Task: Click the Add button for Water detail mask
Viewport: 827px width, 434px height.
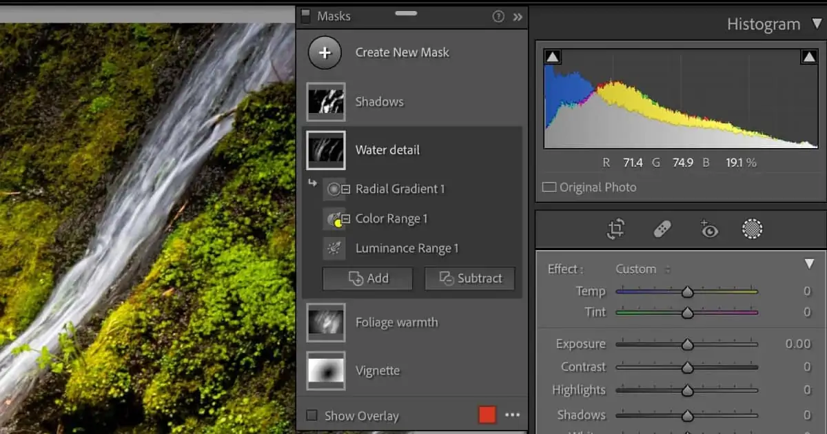Action: pyautogui.click(x=367, y=278)
